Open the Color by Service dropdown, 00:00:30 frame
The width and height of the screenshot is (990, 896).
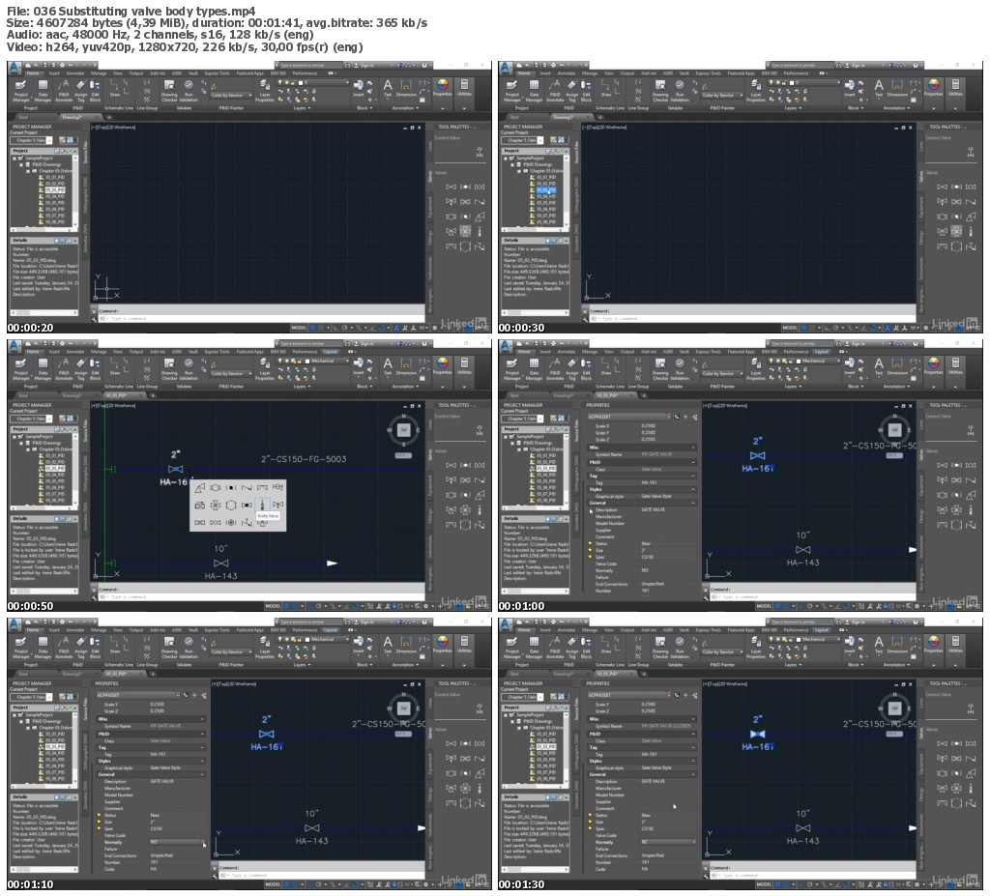click(x=719, y=96)
